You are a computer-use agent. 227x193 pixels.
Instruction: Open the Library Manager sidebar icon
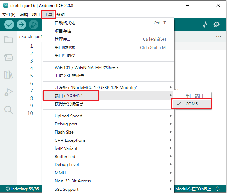[x=8, y=75]
